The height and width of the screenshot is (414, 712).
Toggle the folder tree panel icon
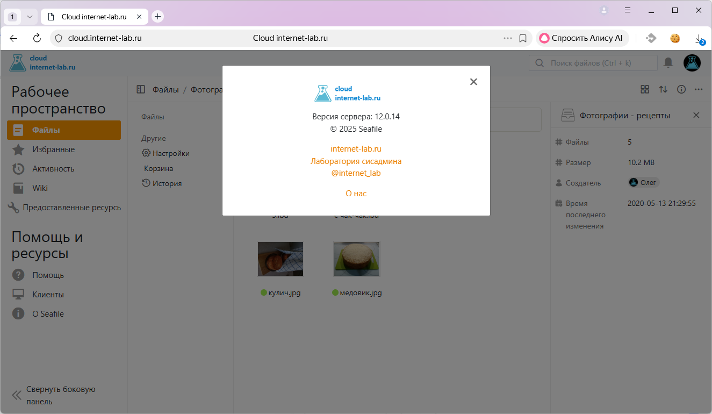point(141,90)
